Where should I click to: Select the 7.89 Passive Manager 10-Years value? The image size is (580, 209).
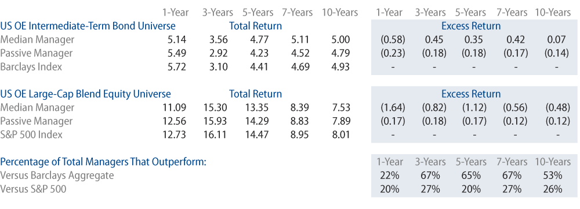click(x=340, y=121)
